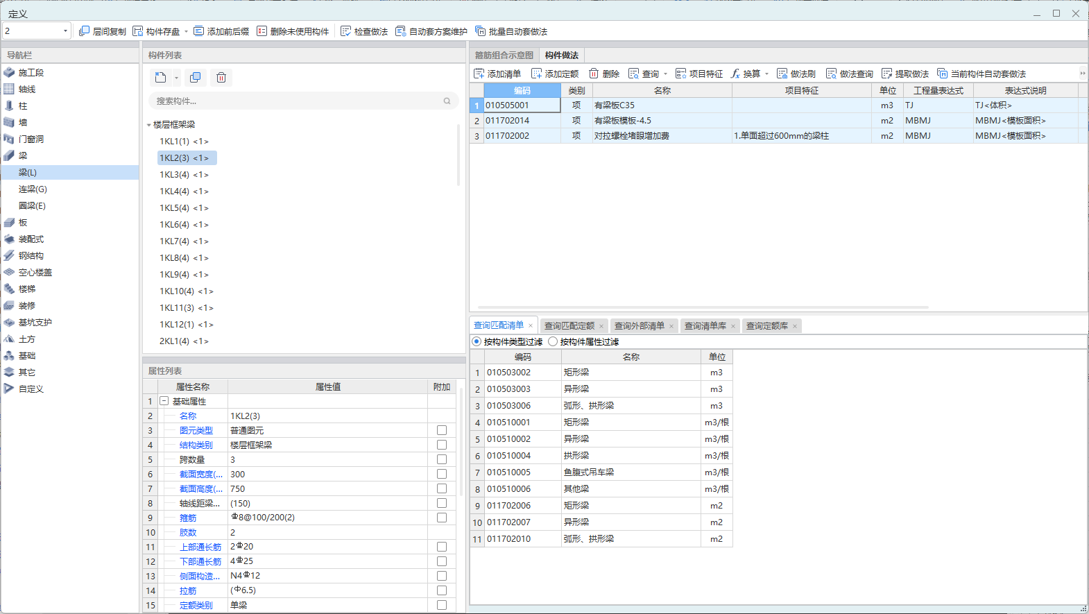The width and height of the screenshot is (1089, 614).
Task: Open 构件存盘 in the toolbar
Action: coord(157,31)
